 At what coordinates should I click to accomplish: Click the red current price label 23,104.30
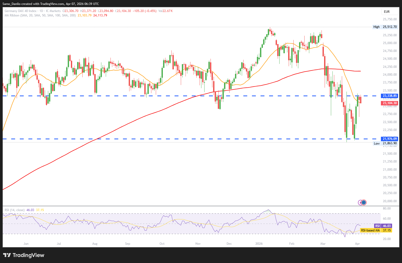click(x=389, y=103)
